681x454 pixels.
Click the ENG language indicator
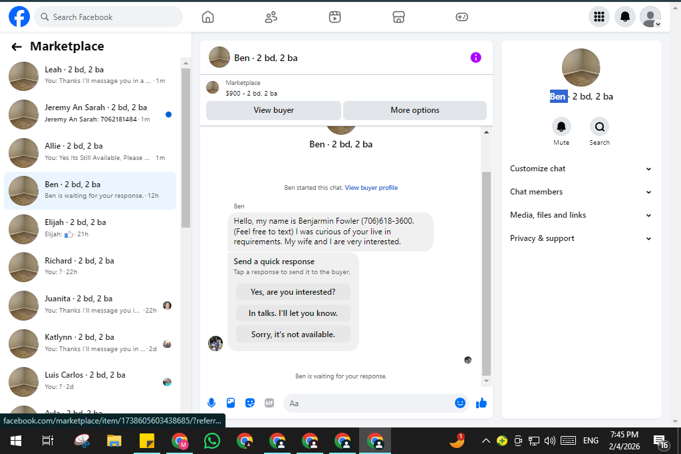591,441
